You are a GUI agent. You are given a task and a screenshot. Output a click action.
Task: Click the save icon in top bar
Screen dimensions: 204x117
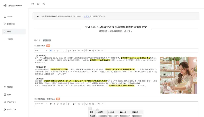(38, 4)
